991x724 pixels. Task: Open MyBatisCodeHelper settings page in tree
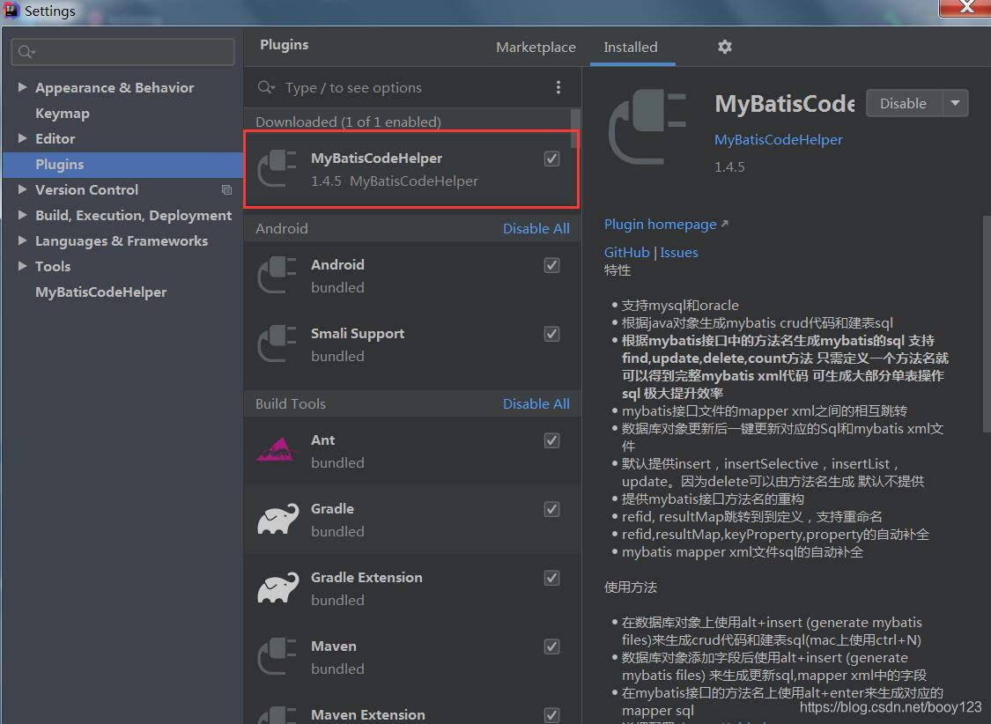coord(101,292)
